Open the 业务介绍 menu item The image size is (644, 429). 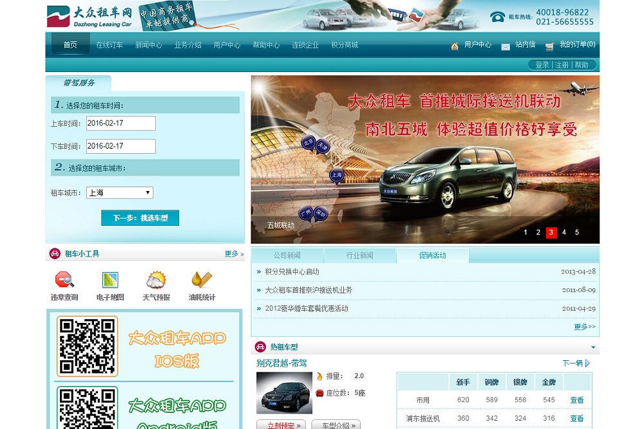pos(187,45)
